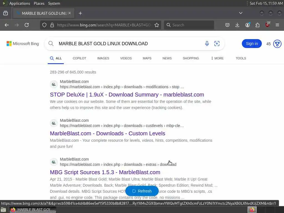Start voice search with microphone icon
This screenshot has width=284, height=213.
tap(207, 44)
